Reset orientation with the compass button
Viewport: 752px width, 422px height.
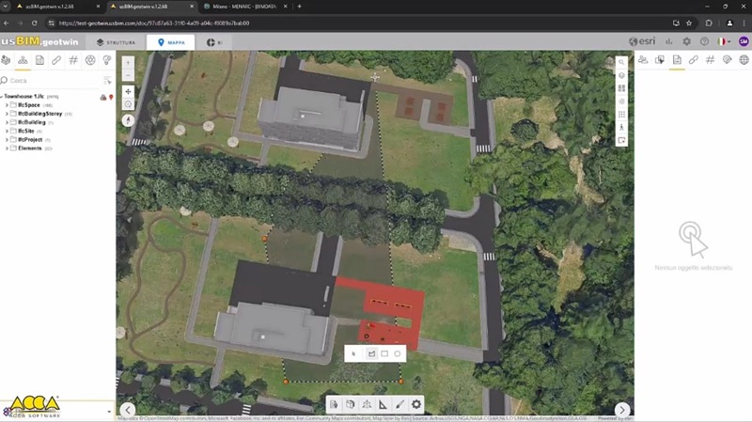pos(128,120)
